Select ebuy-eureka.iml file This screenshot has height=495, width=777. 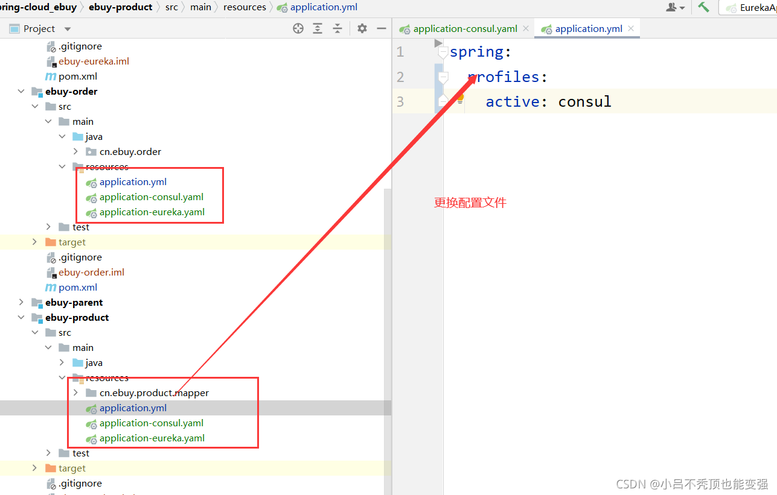coord(94,61)
